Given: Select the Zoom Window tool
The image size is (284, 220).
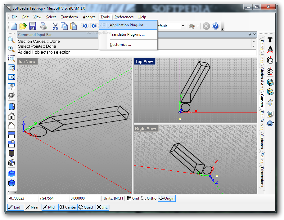Looking at the screenshot, I should pyautogui.click(x=11, y=58).
